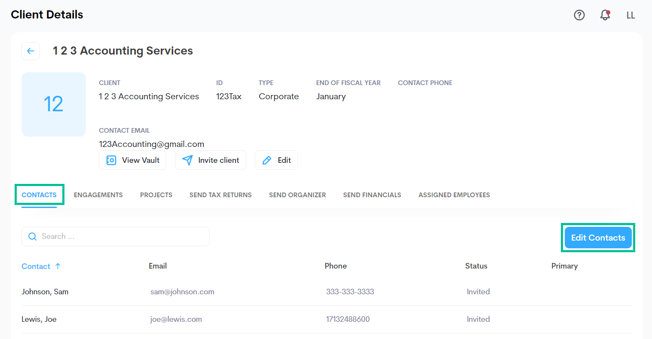Click the Edit pencil icon
Screen dimensions: 652x339
click(267, 160)
